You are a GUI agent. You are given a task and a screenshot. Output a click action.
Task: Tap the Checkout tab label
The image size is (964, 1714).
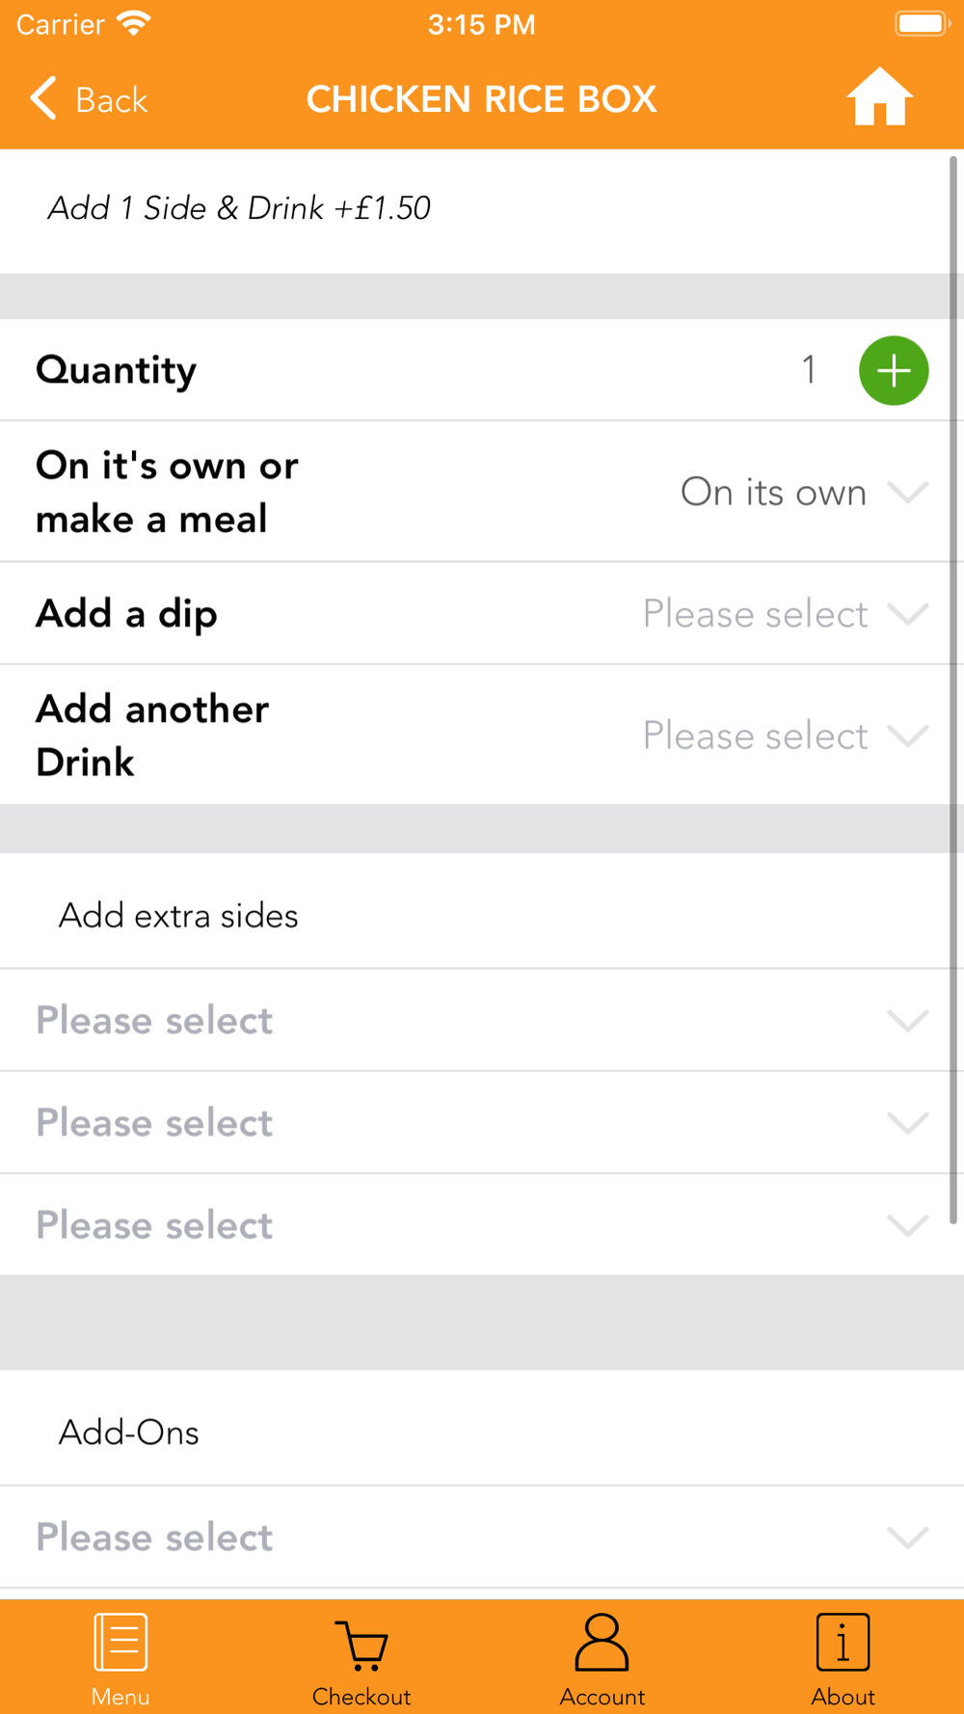pyautogui.click(x=361, y=1697)
